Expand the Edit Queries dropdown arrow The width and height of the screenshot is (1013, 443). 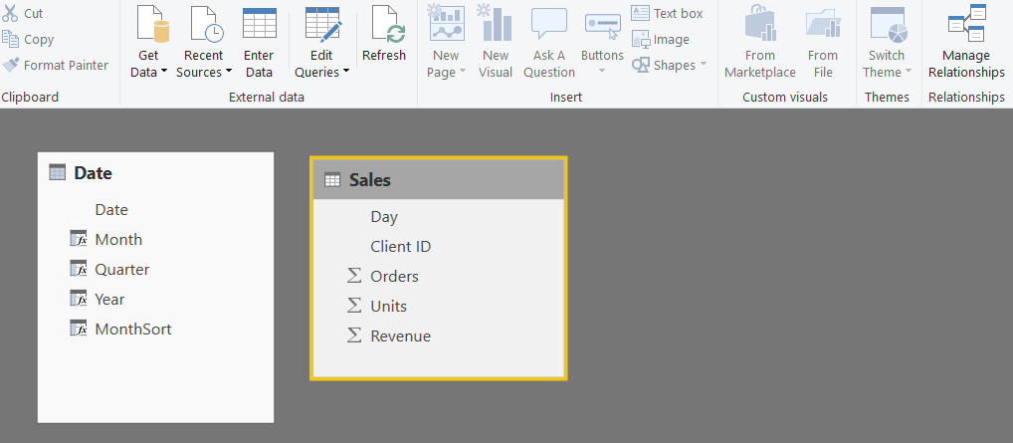pos(345,72)
